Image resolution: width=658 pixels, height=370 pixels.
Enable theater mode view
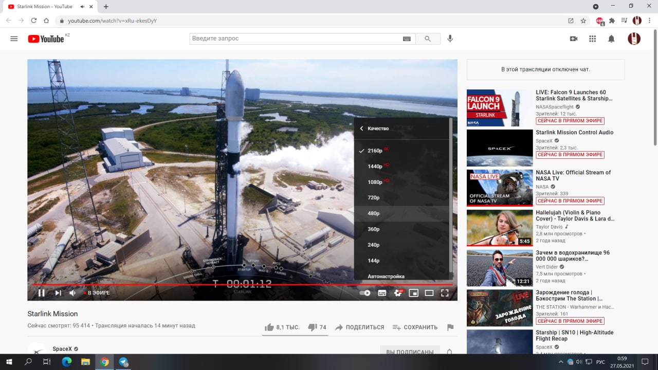pos(429,293)
